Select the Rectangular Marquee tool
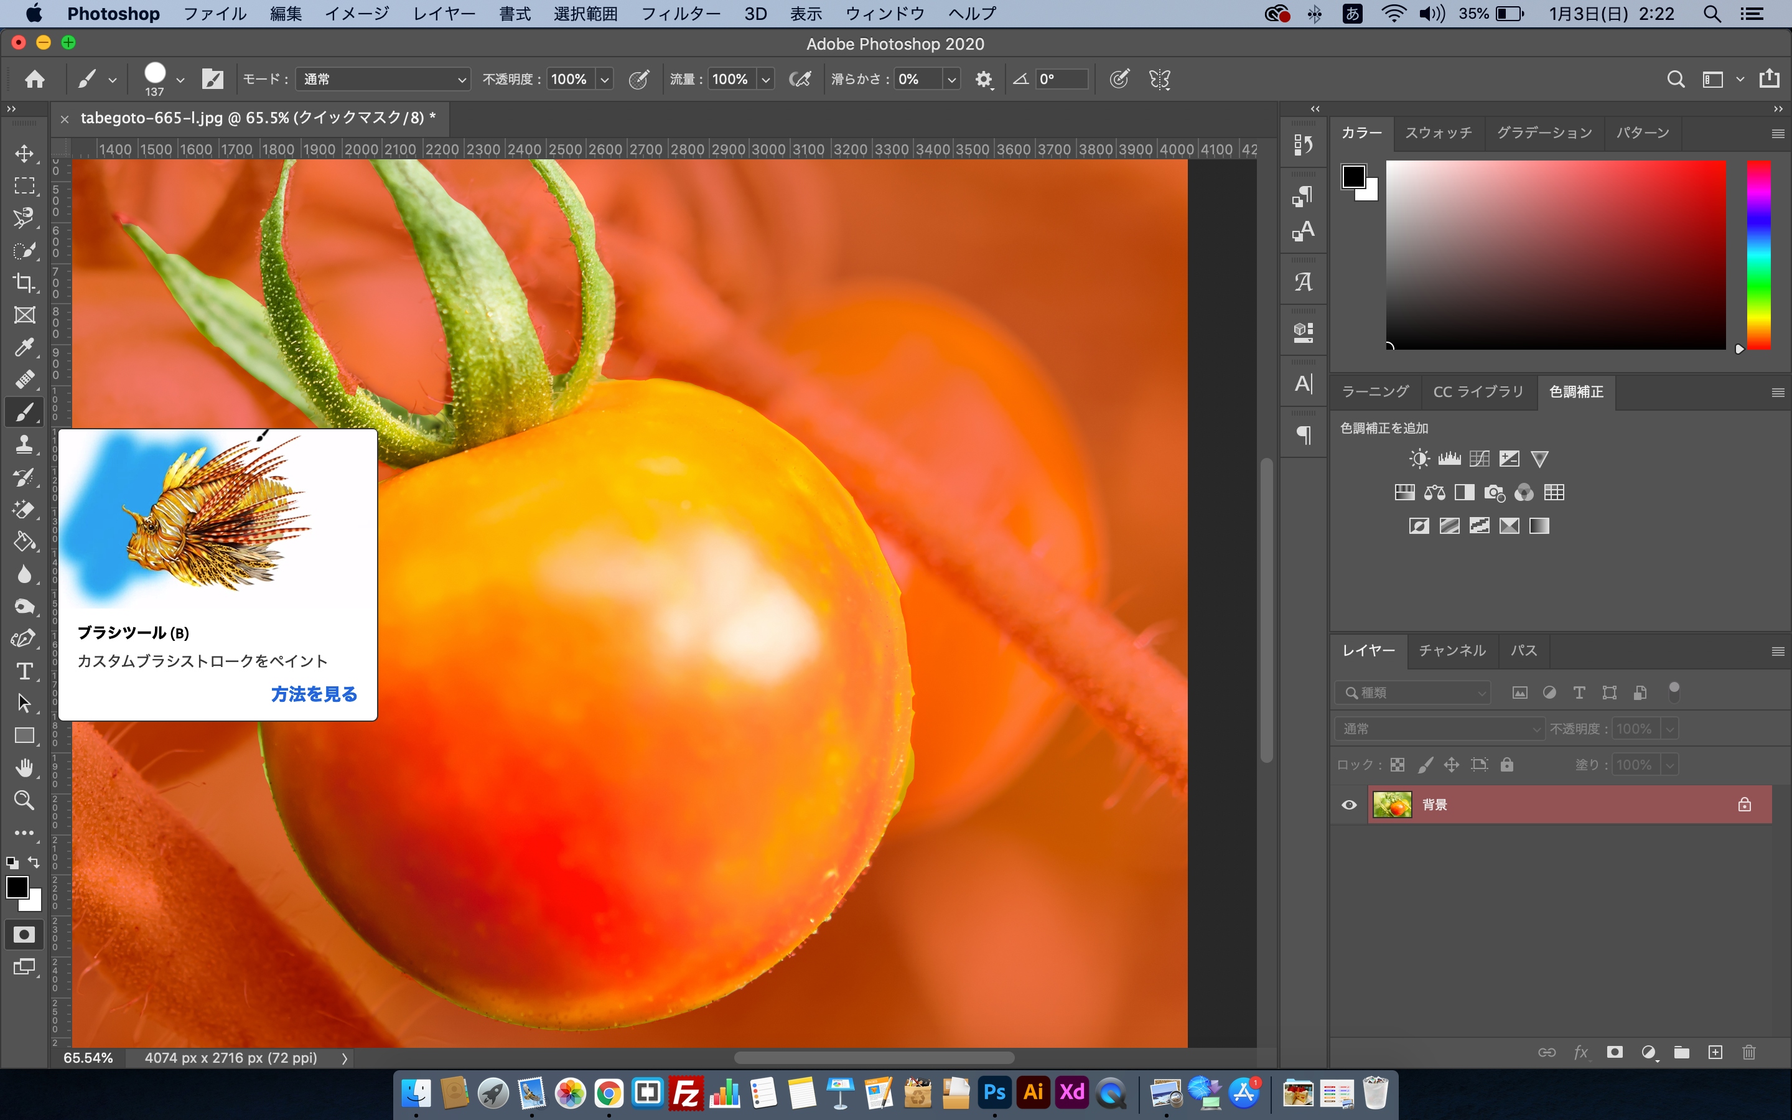 click(24, 185)
